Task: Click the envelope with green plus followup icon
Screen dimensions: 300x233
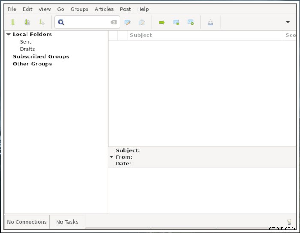Action: (x=191, y=22)
